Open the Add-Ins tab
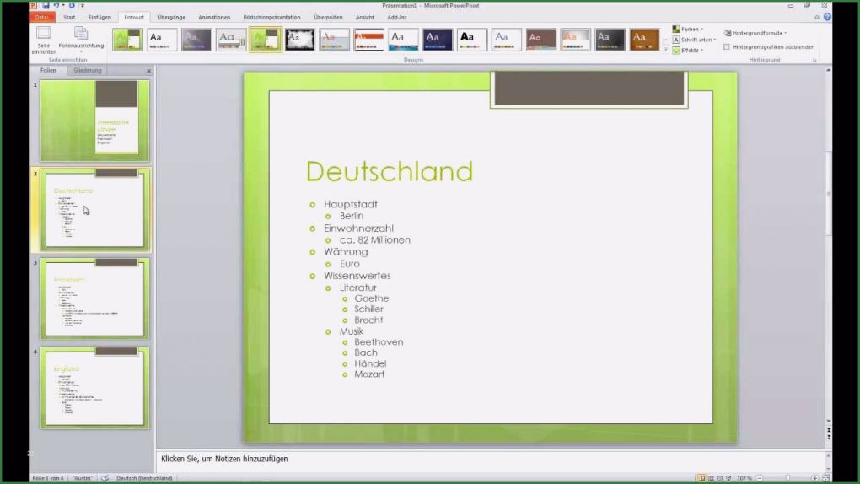 click(x=397, y=17)
